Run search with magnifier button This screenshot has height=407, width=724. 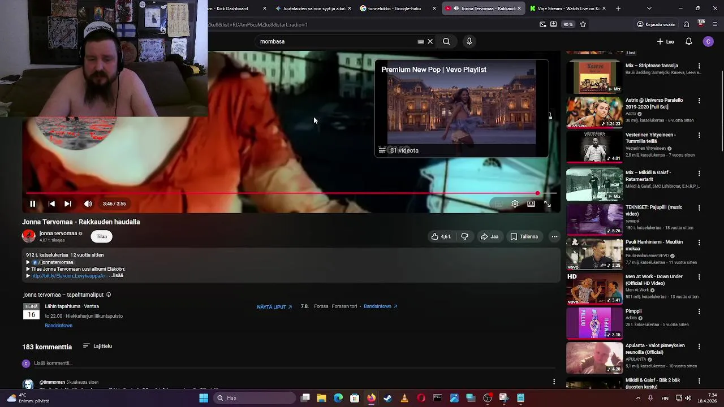[x=446, y=41]
